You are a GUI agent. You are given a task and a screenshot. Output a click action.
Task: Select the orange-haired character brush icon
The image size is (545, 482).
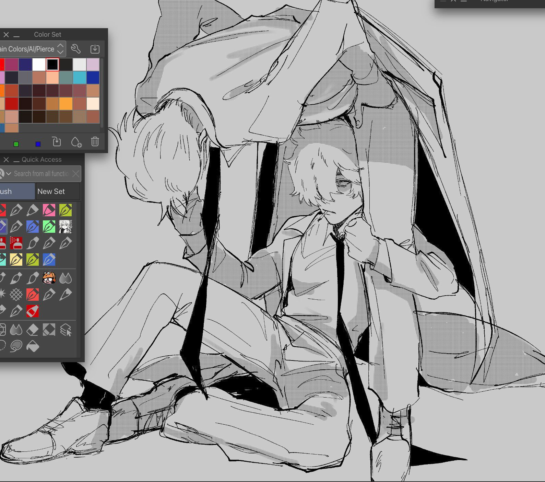[49, 278]
